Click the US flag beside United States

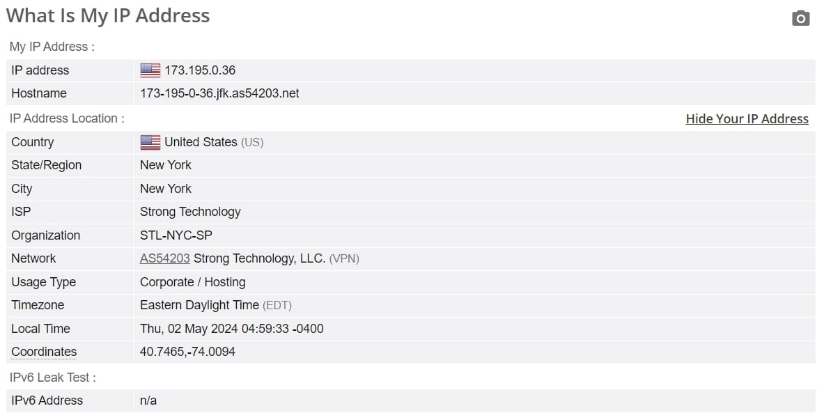point(150,143)
